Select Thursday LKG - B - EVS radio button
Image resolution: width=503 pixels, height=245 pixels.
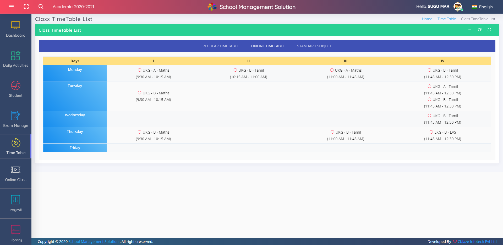pyautogui.click(x=431, y=132)
